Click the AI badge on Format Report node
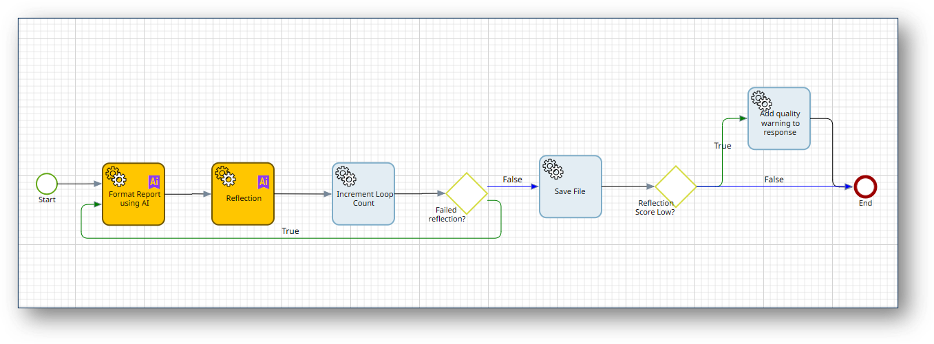The image size is (934, 344). point(154,182)
